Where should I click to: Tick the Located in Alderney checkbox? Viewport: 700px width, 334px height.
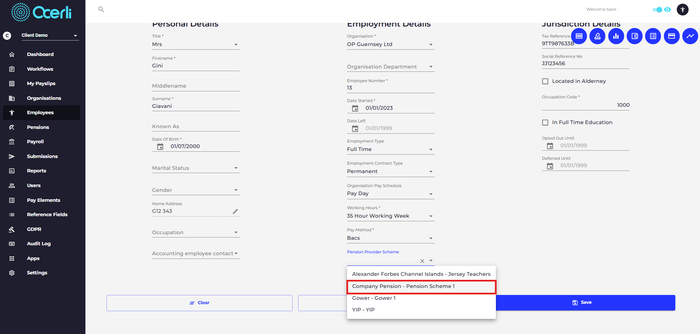click(545, 81)
